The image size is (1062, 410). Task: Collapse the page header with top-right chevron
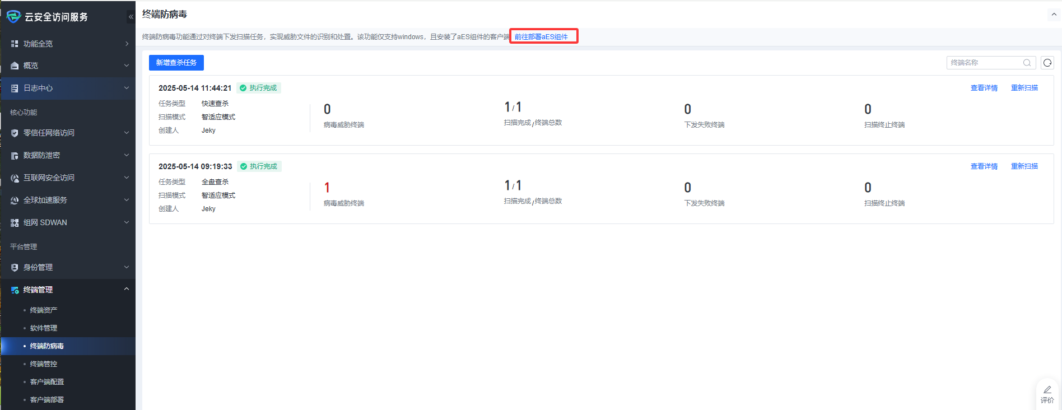1054,15
